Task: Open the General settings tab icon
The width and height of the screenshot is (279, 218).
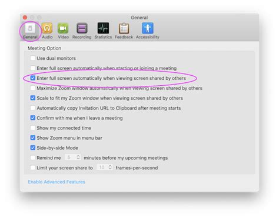Action: (30, 28)
